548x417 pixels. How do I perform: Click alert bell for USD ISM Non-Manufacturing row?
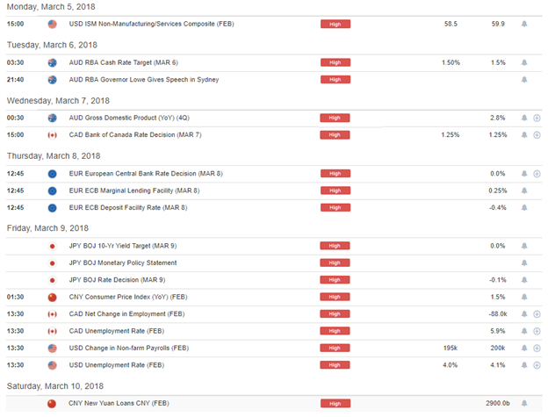pos(524,24)
